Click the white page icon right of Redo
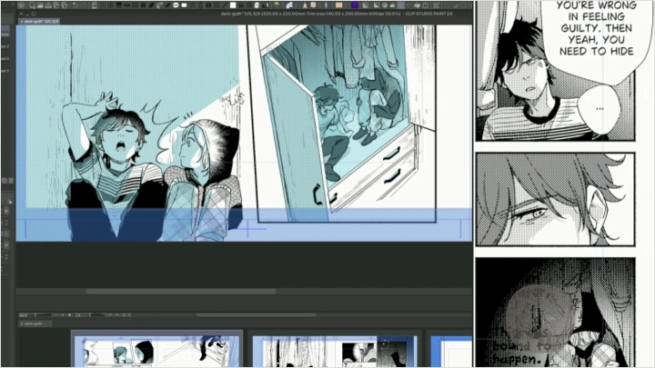 [95, 5]
